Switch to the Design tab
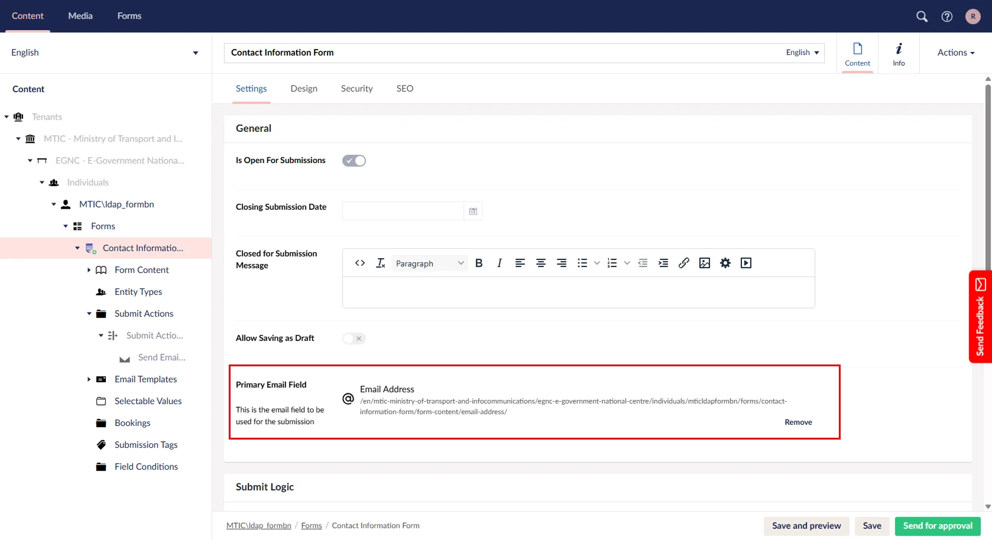Viewport: 992px width, 540px height. coord(304,89)
